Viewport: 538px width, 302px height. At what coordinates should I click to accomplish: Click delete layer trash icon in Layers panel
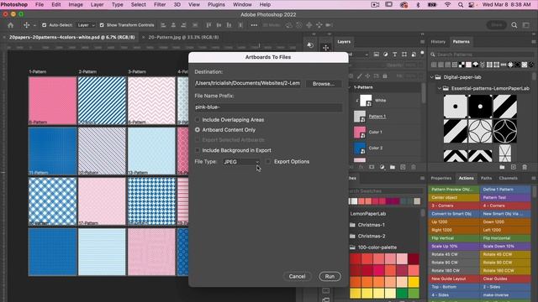(x=414, y=167)
